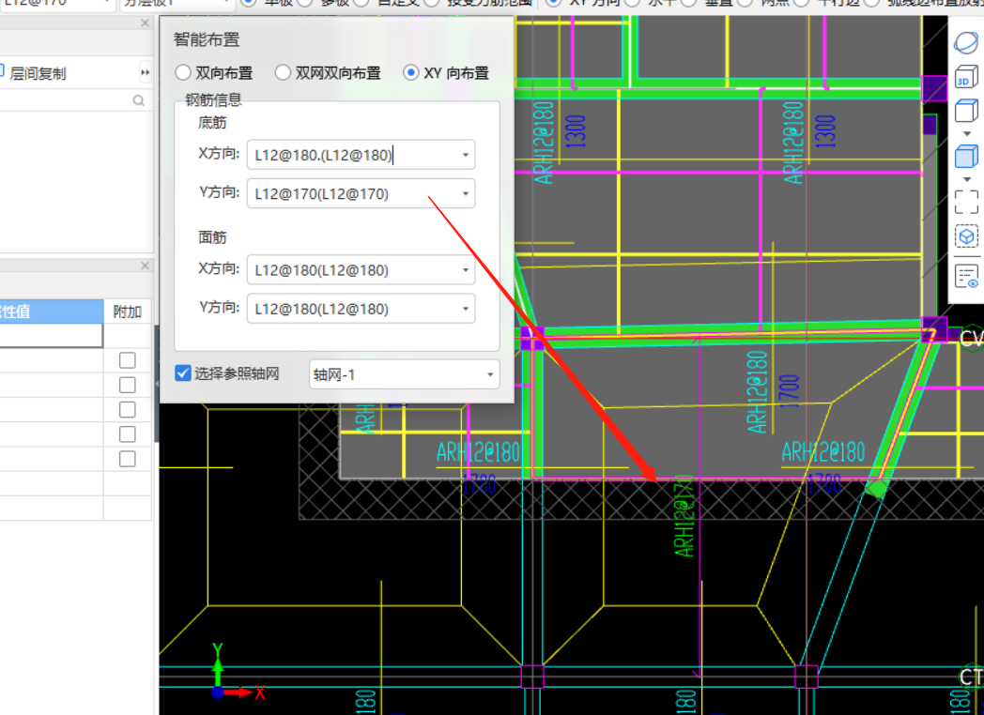
Task: Click the empty property value cell under 性值
Action: [x=51, y=336]
